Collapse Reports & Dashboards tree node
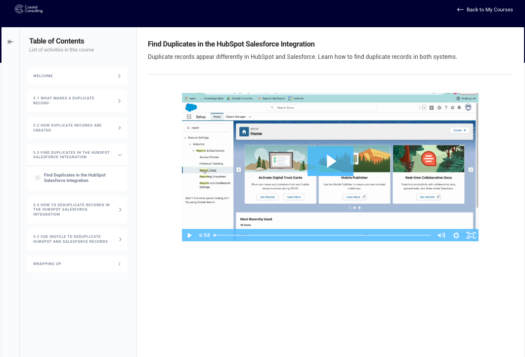 click(193, 151)
